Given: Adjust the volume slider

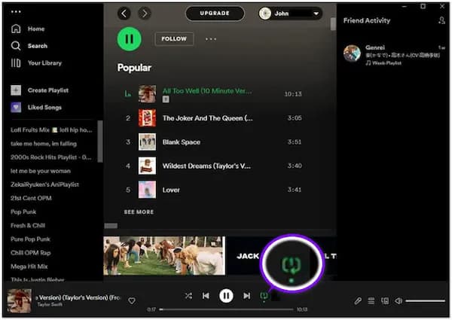Looking at the screenshot, I should [x=425, y=300].
